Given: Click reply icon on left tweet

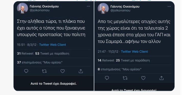Looking at the screenshot, I should point(26,71).
